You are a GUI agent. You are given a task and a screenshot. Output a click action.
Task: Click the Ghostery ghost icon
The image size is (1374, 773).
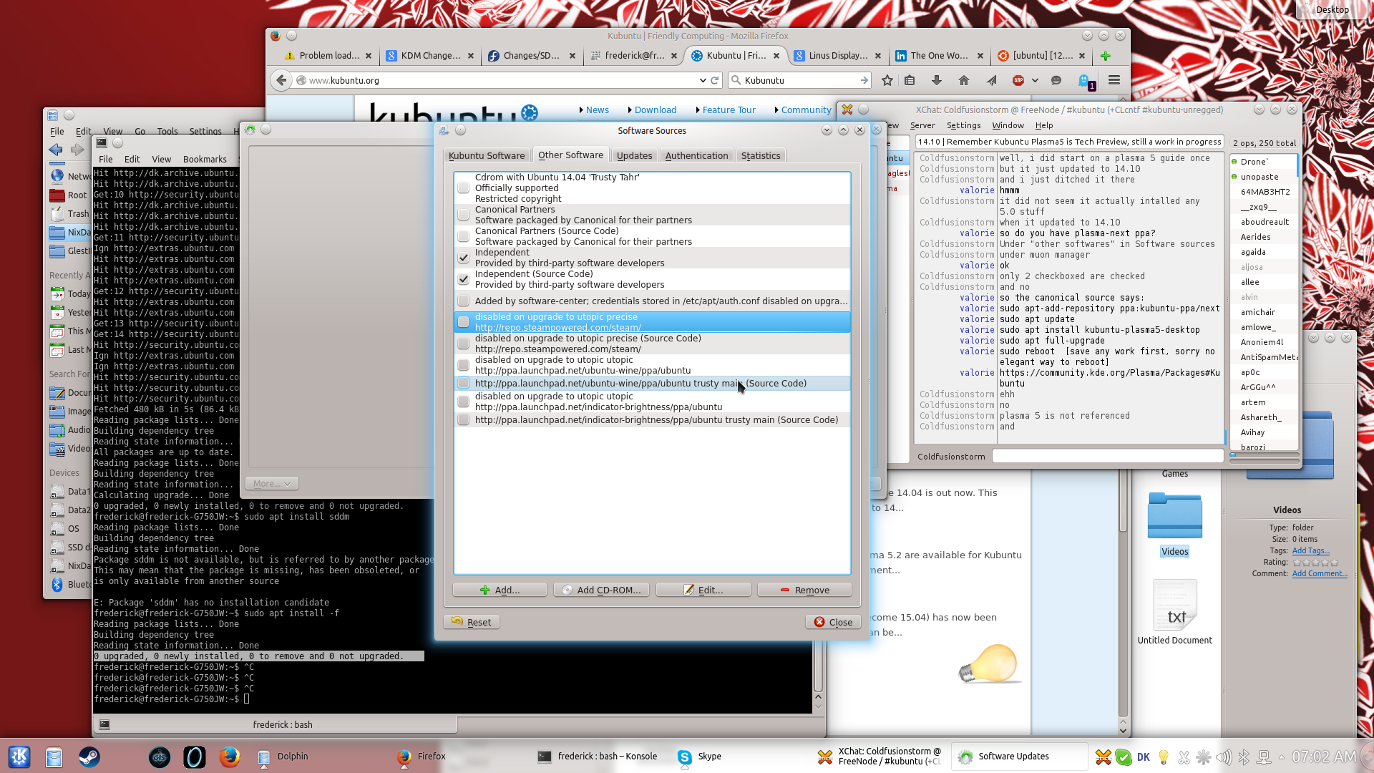tap(1085, 81)
